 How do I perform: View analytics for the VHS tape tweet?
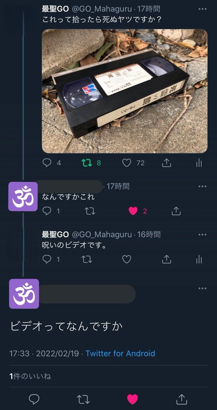(199, 163)
